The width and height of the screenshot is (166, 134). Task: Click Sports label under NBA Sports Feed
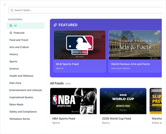56,123
